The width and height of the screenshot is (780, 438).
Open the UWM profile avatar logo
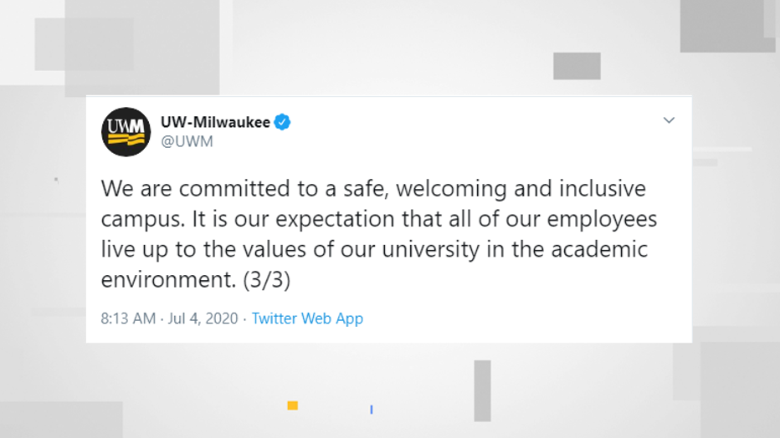click(x=126, y=131)
